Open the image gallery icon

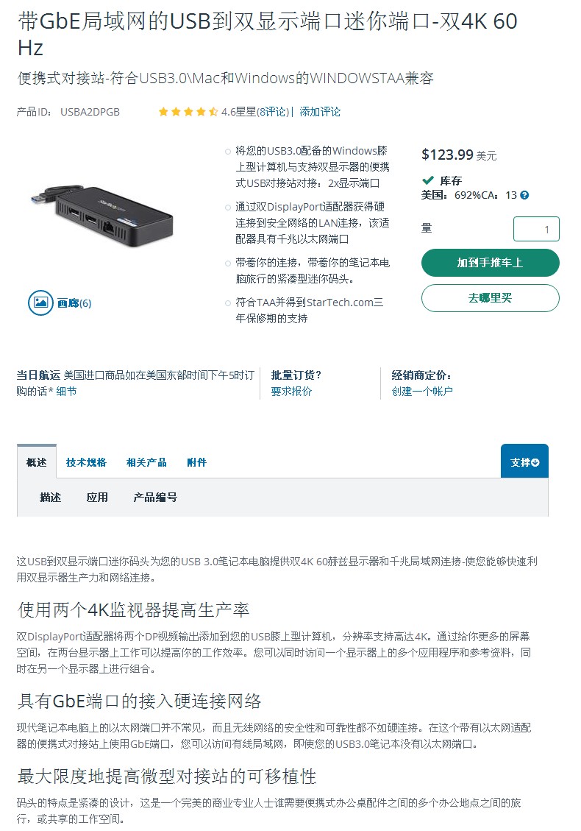(x=40, y=303)
